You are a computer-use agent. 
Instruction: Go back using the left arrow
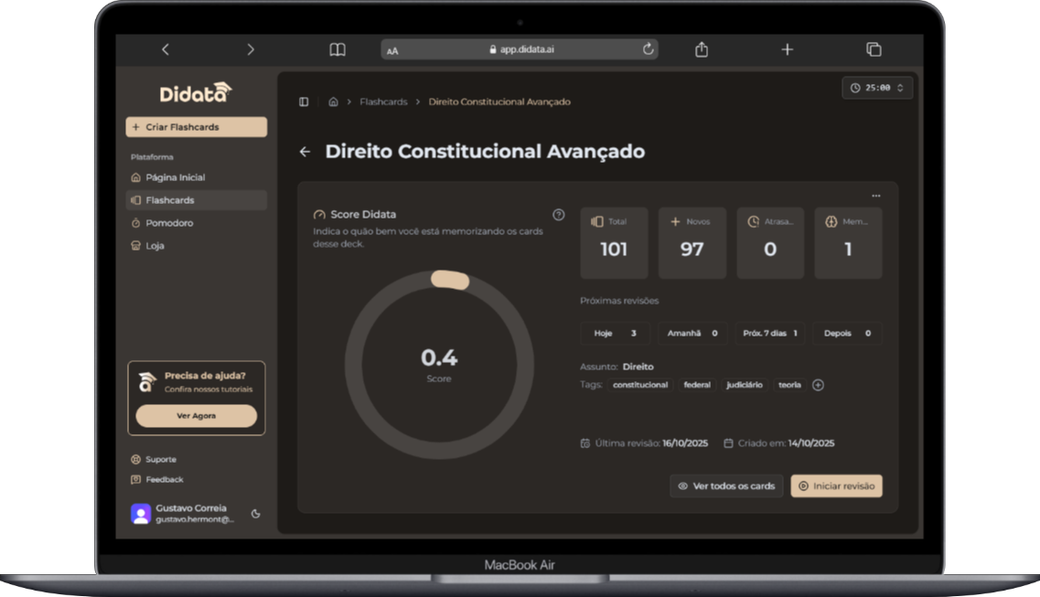305,152
